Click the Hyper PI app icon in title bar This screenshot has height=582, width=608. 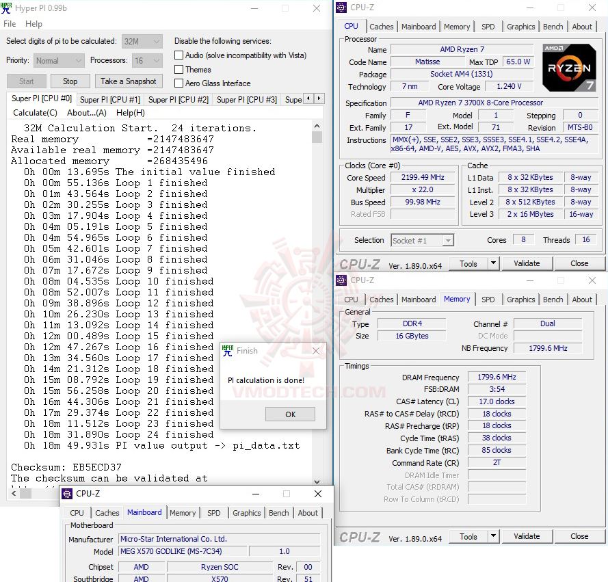[6, 8]
